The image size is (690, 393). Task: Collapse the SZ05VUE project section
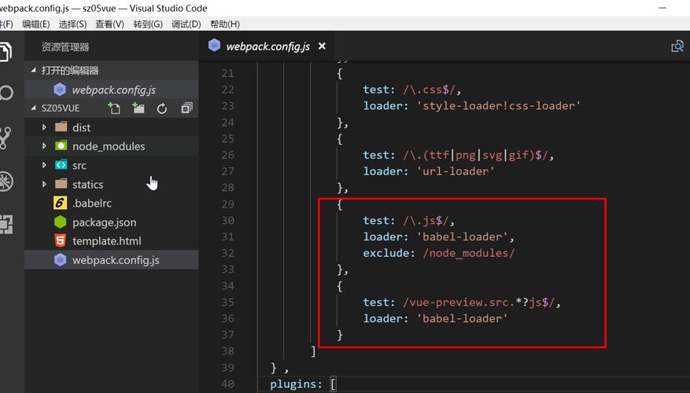click(34, 108)
